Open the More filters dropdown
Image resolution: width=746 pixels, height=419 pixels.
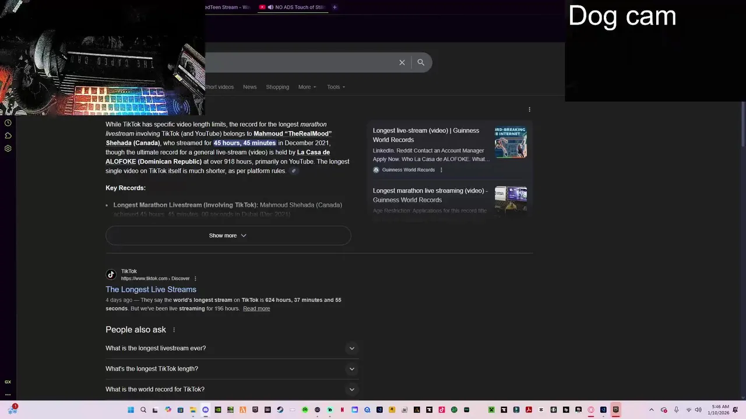307,87
